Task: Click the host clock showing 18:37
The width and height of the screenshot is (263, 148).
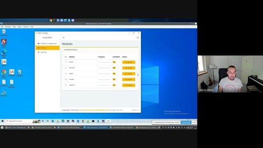Action: click(189, 128)
